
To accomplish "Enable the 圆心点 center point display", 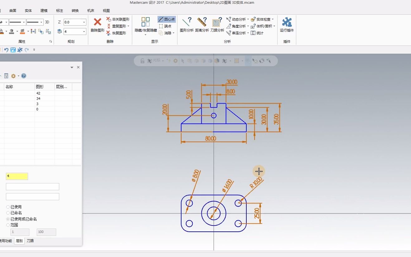I will pyautogui.click(x=166, y=19).
